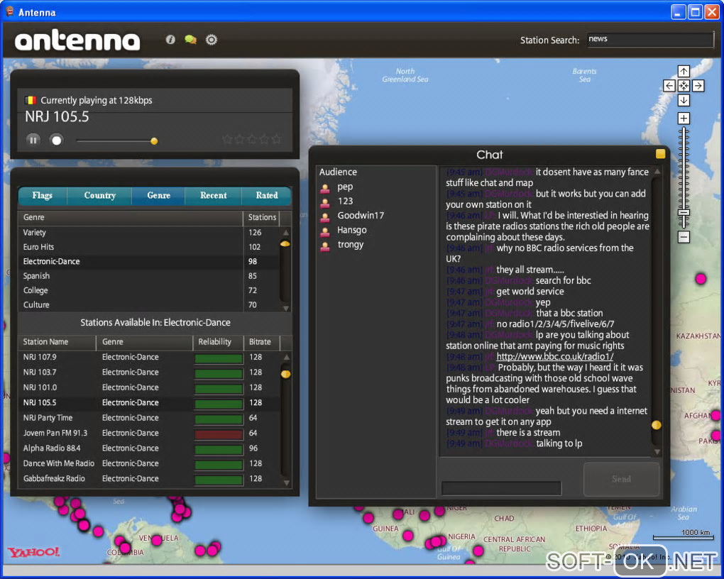Open the info icon in header
724x579 pixels.
(170, 40)
